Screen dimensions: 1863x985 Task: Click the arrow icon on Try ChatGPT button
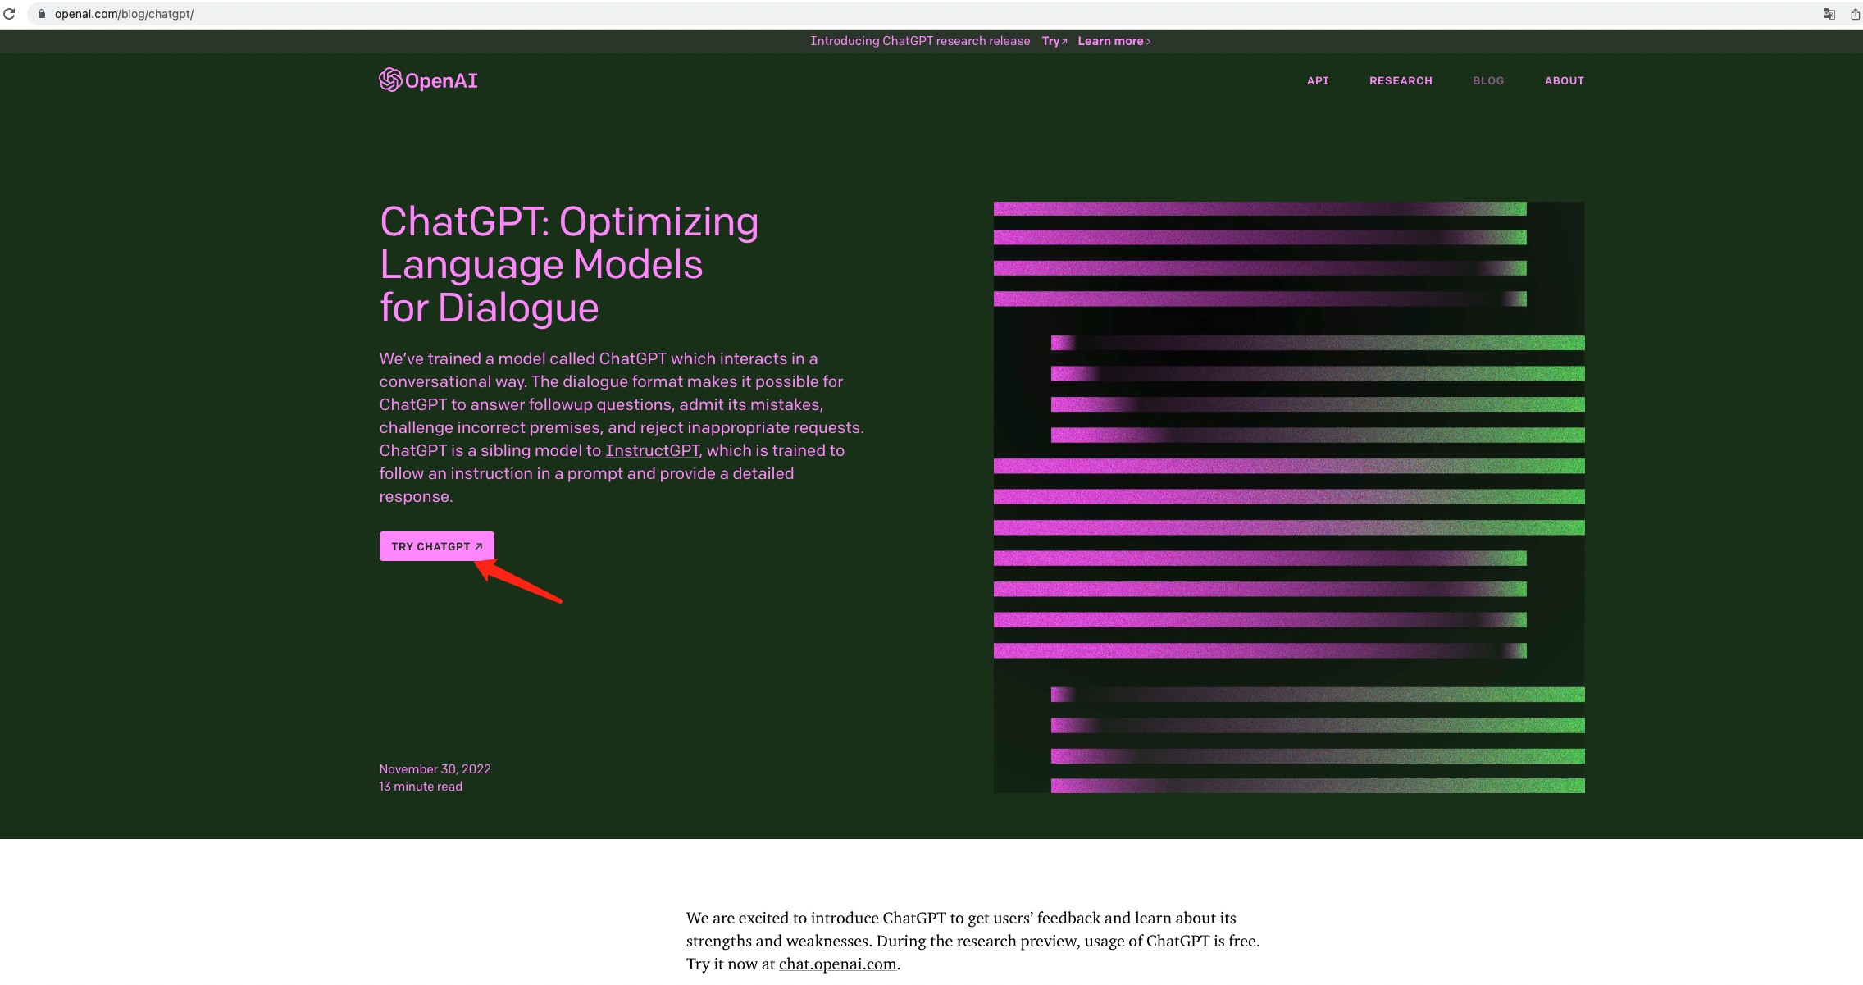pos(479,546)
